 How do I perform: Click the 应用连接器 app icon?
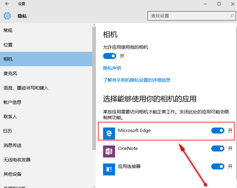109,169
